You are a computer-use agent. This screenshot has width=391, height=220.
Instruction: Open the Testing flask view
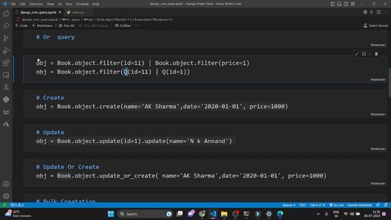tap(6, 87)
